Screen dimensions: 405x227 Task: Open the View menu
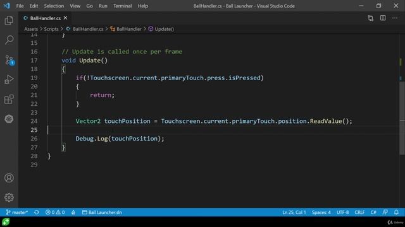point(75,6)
